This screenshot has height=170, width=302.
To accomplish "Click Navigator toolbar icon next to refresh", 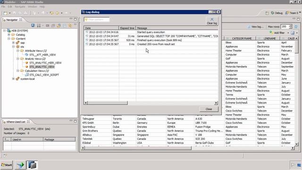I will click(39, 25).
